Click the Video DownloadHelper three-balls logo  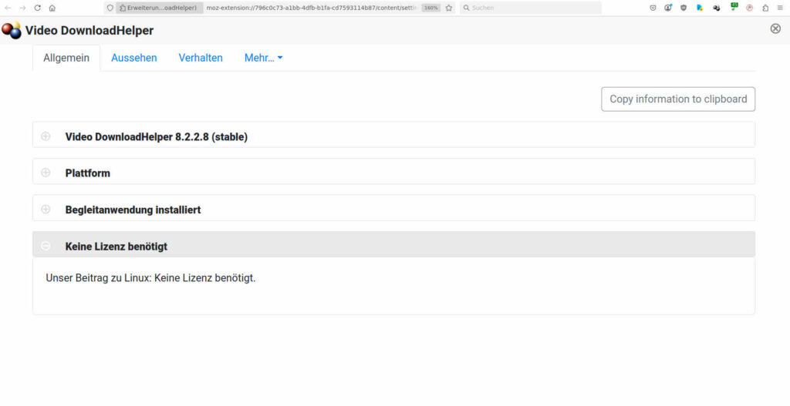pos(12,30)
